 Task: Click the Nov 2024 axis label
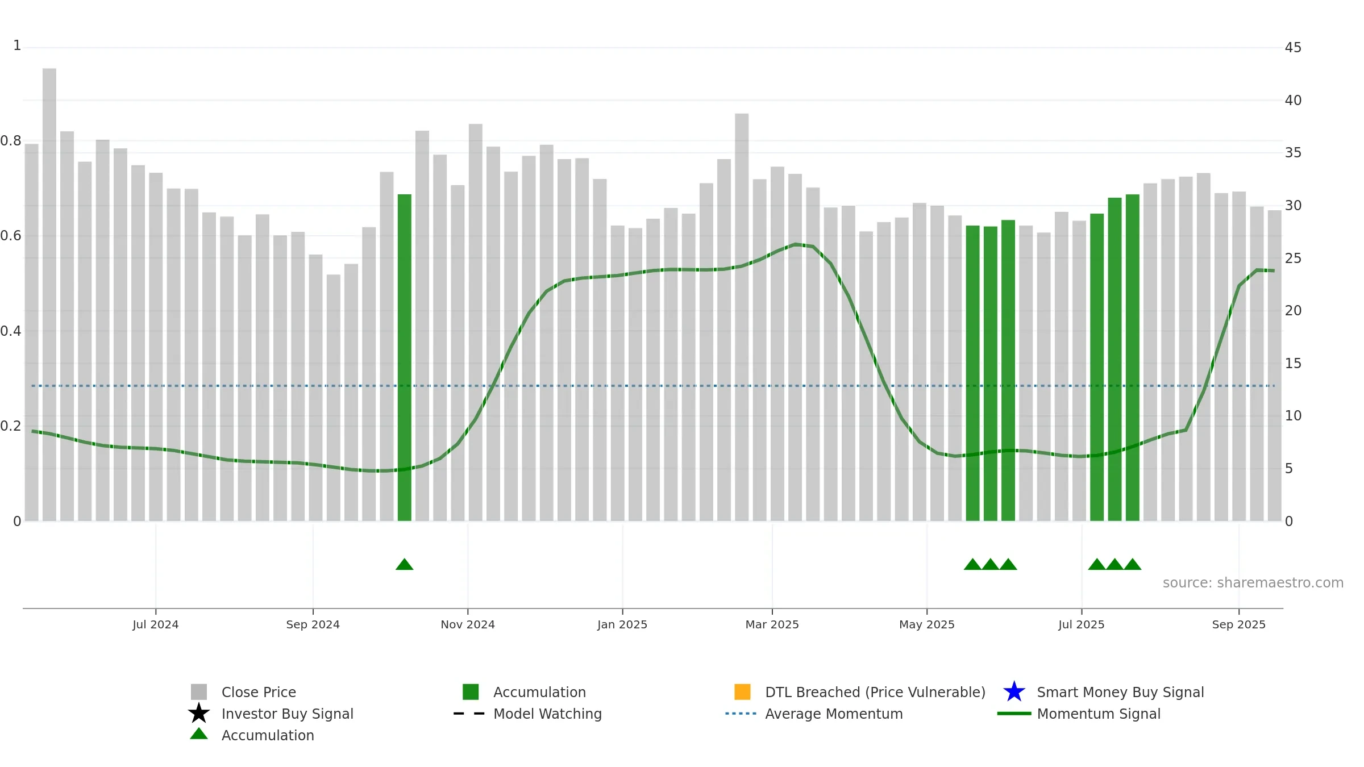[468, 624]
